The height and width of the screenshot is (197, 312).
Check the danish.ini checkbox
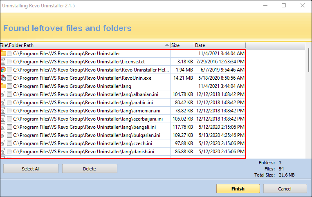(9, 151)
